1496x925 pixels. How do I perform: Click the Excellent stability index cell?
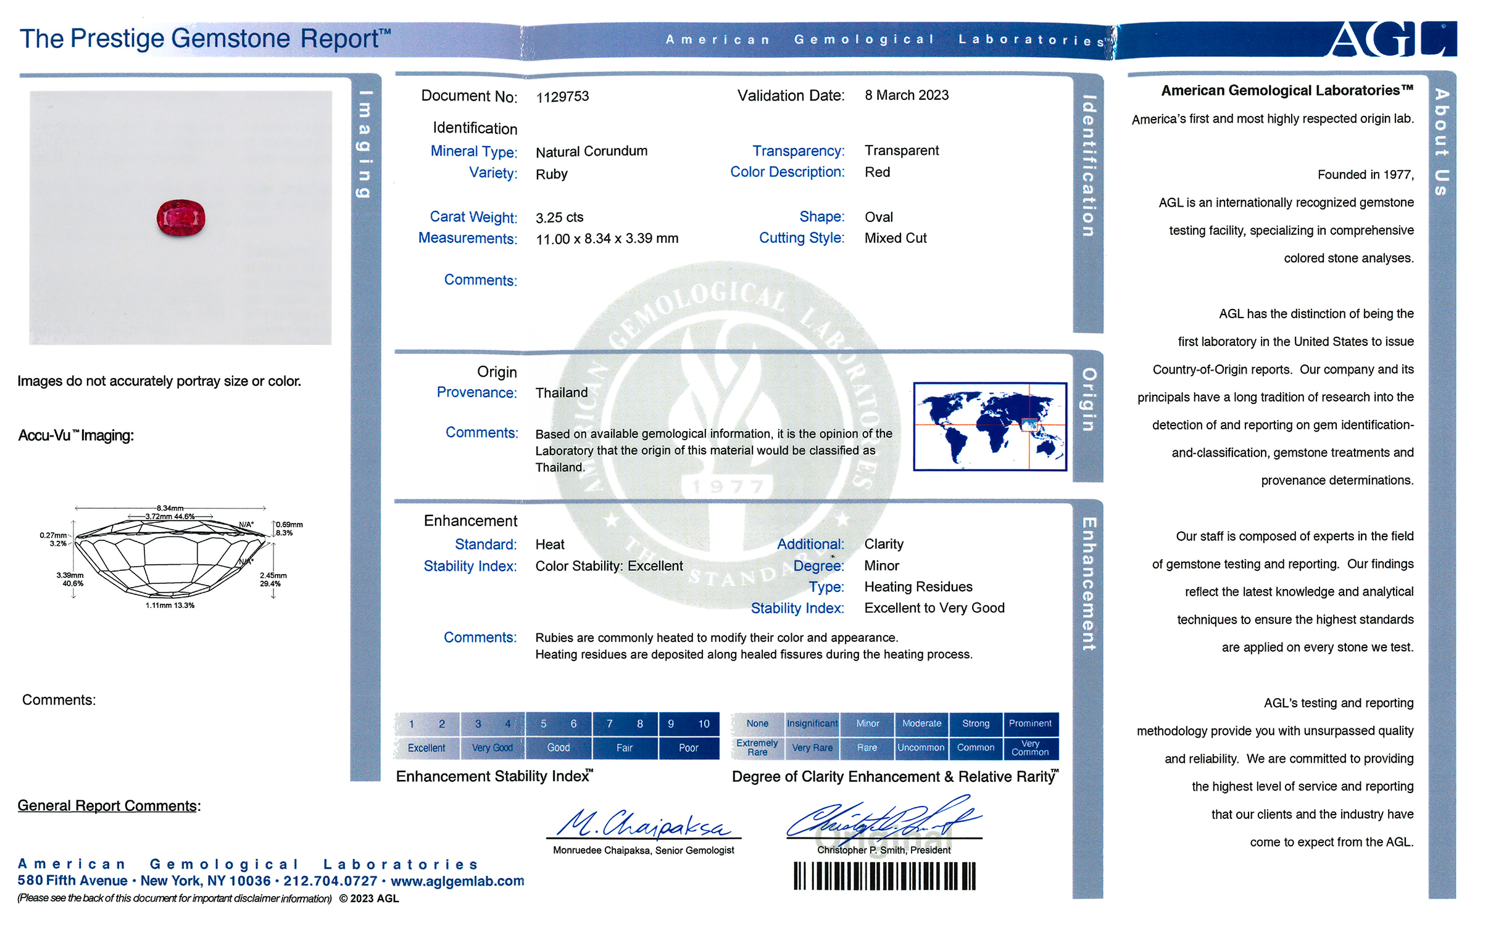[x=426, y=747]
